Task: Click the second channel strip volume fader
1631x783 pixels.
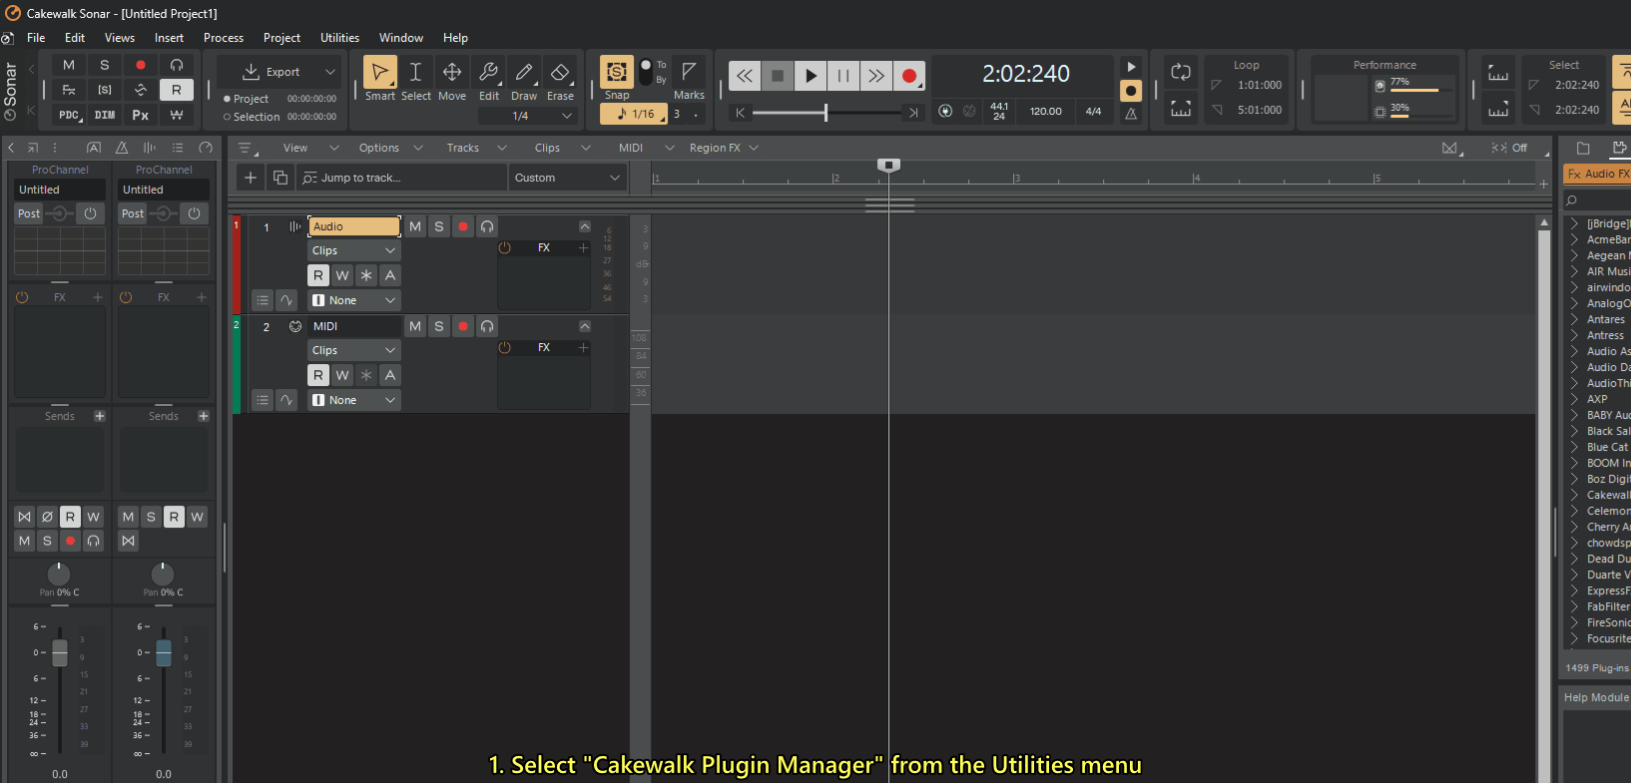Action: pos(164,652)
